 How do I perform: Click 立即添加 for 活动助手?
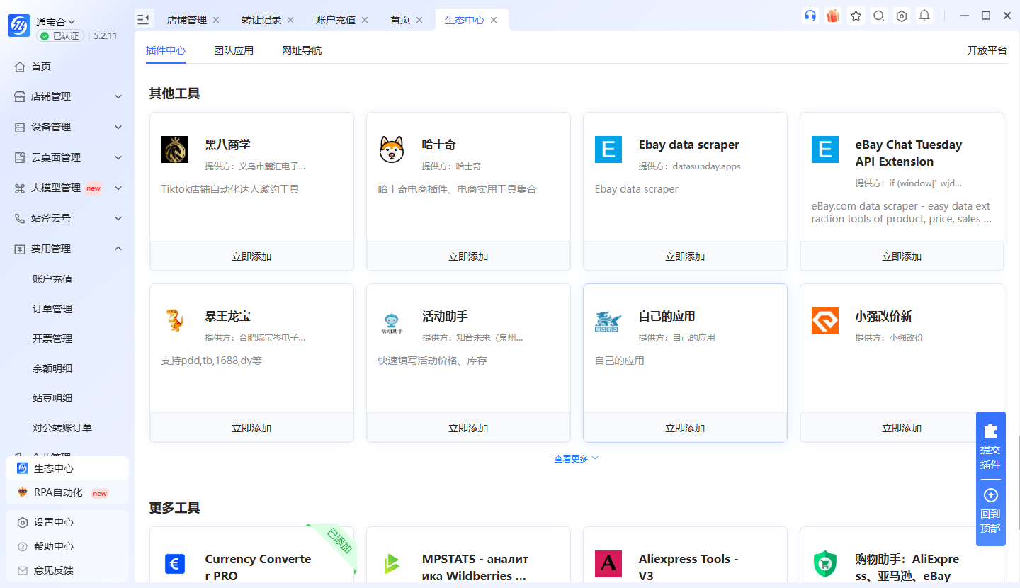point(468,427)
